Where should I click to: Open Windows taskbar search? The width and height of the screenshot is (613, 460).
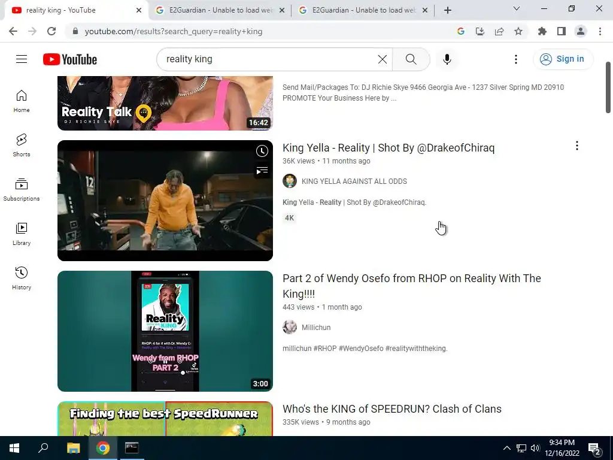(x=43, y=448)
